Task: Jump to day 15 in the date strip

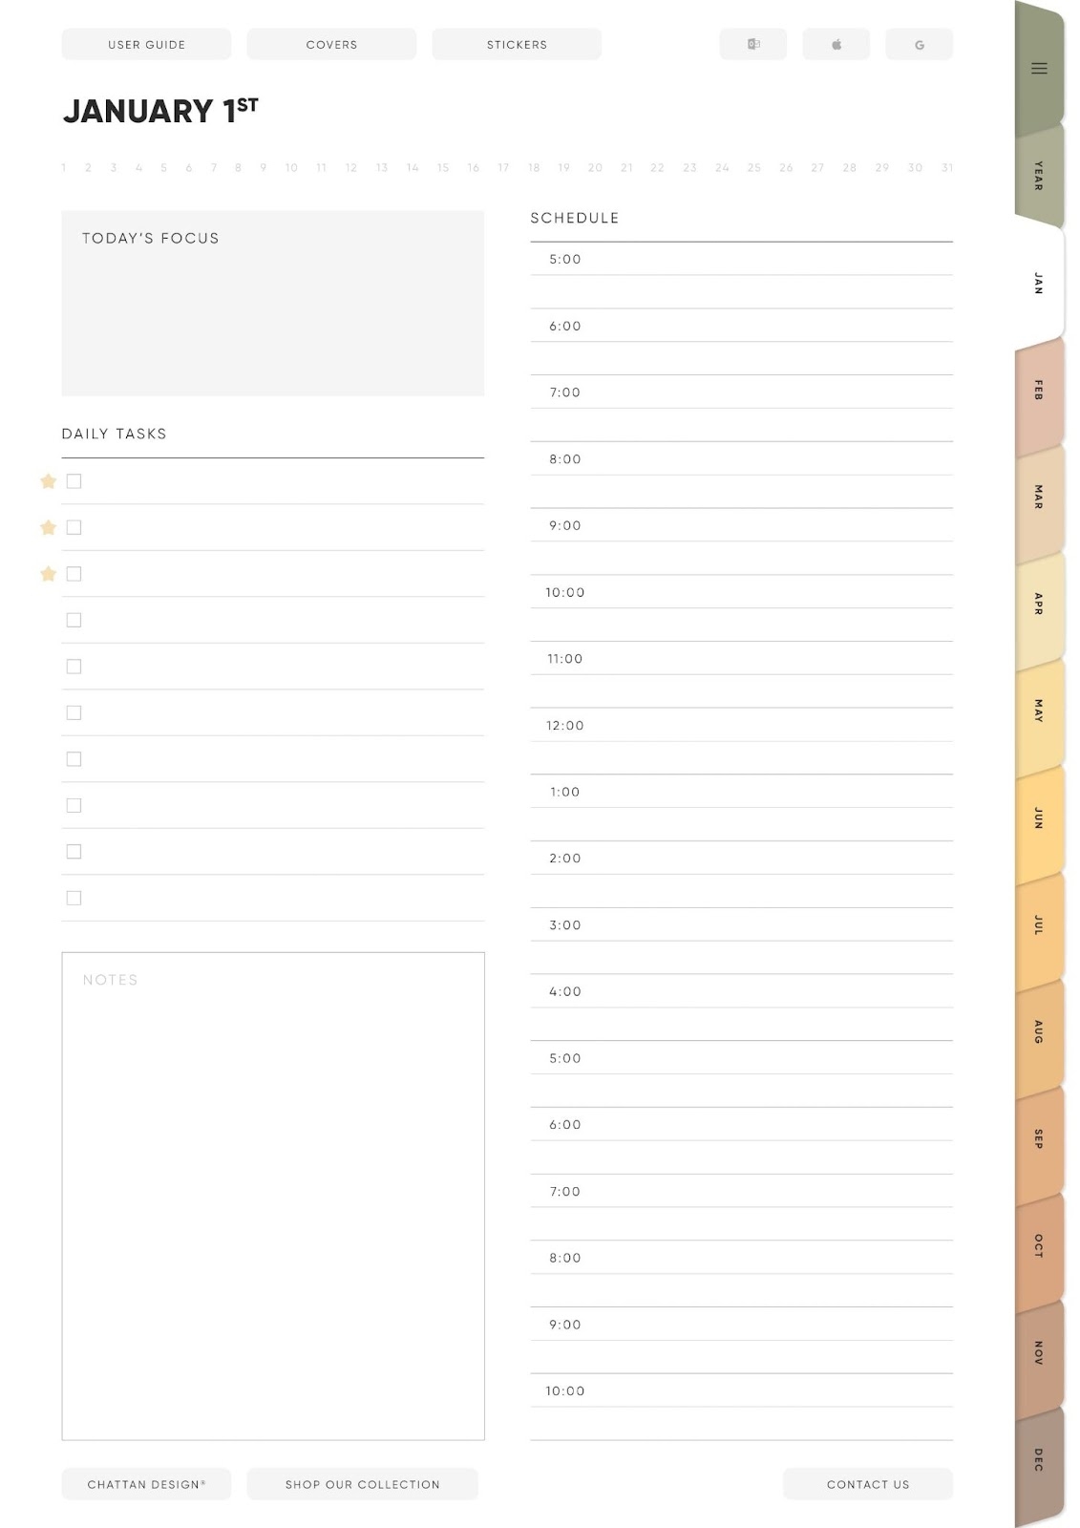Action: (441, 166)
